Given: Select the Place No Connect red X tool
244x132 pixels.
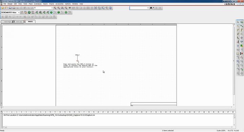Looking at the screenshot, I should pos(242,53).
